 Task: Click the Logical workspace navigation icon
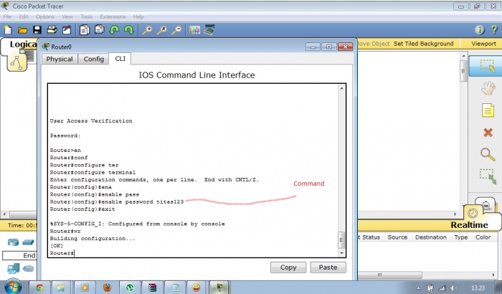16,62
